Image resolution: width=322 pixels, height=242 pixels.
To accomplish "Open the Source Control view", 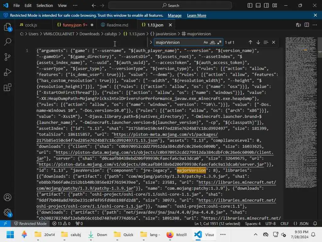I will click(8, 57).
